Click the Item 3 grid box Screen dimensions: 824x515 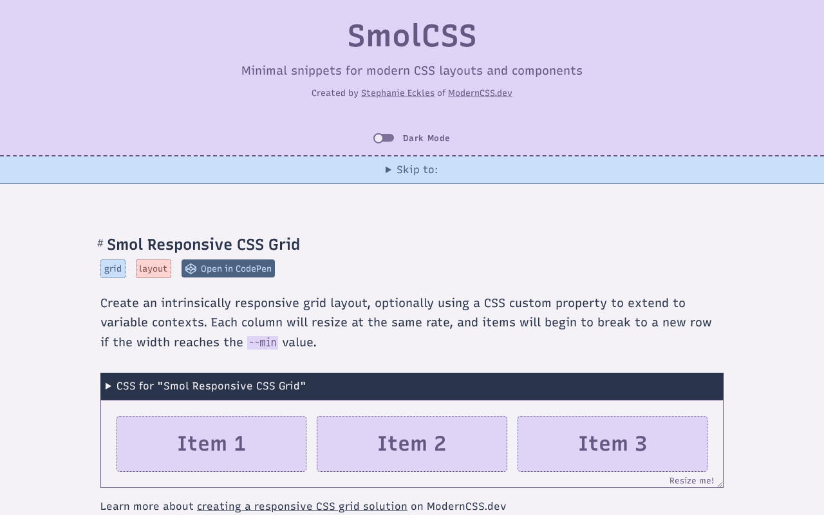[612, 444]
